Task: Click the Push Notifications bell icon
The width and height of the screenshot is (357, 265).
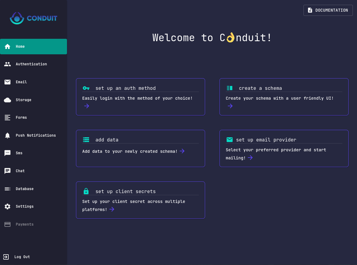Action: (x=7, y=135)
